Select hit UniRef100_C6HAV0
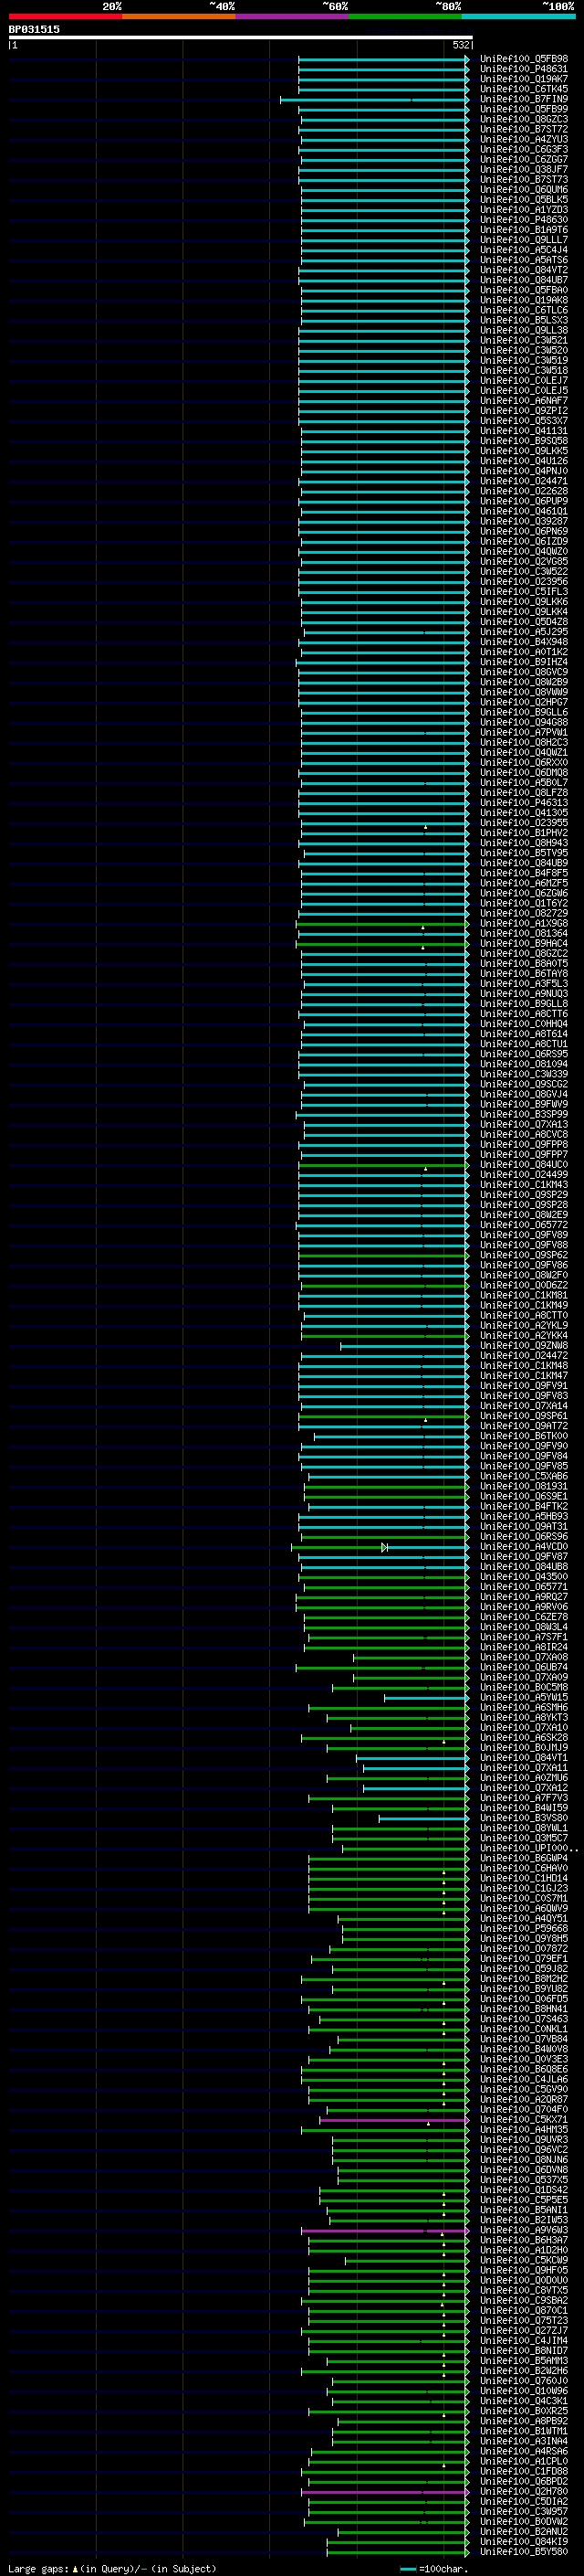Viewport: 584px width, 2576px height. pos(524,1868)
